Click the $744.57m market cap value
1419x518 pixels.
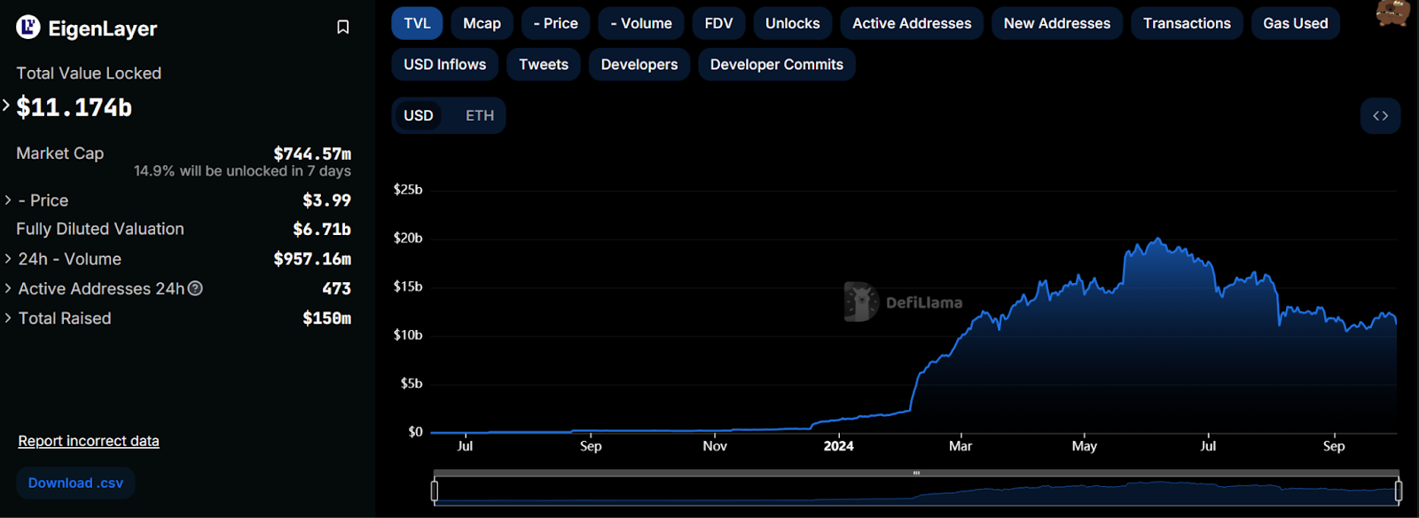(312, 153)
